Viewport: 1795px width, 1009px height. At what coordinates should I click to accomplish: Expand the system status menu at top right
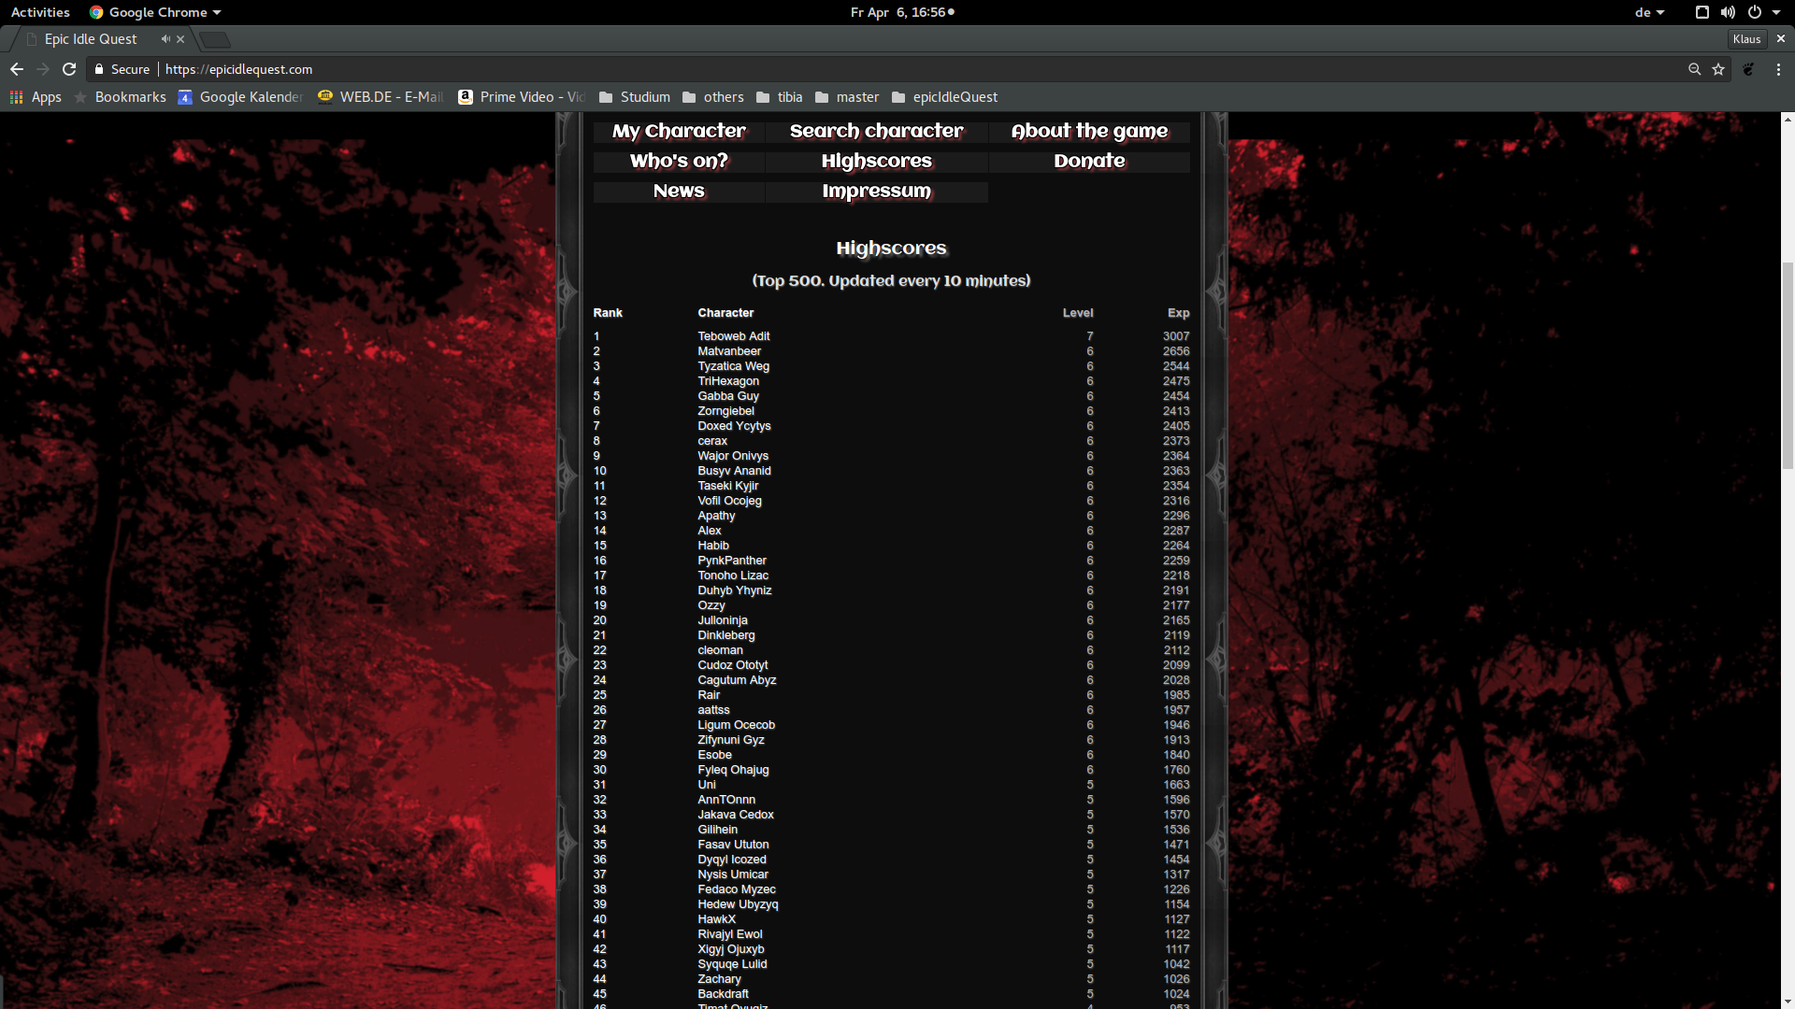pyautogui.click(x=1774, y=12)
